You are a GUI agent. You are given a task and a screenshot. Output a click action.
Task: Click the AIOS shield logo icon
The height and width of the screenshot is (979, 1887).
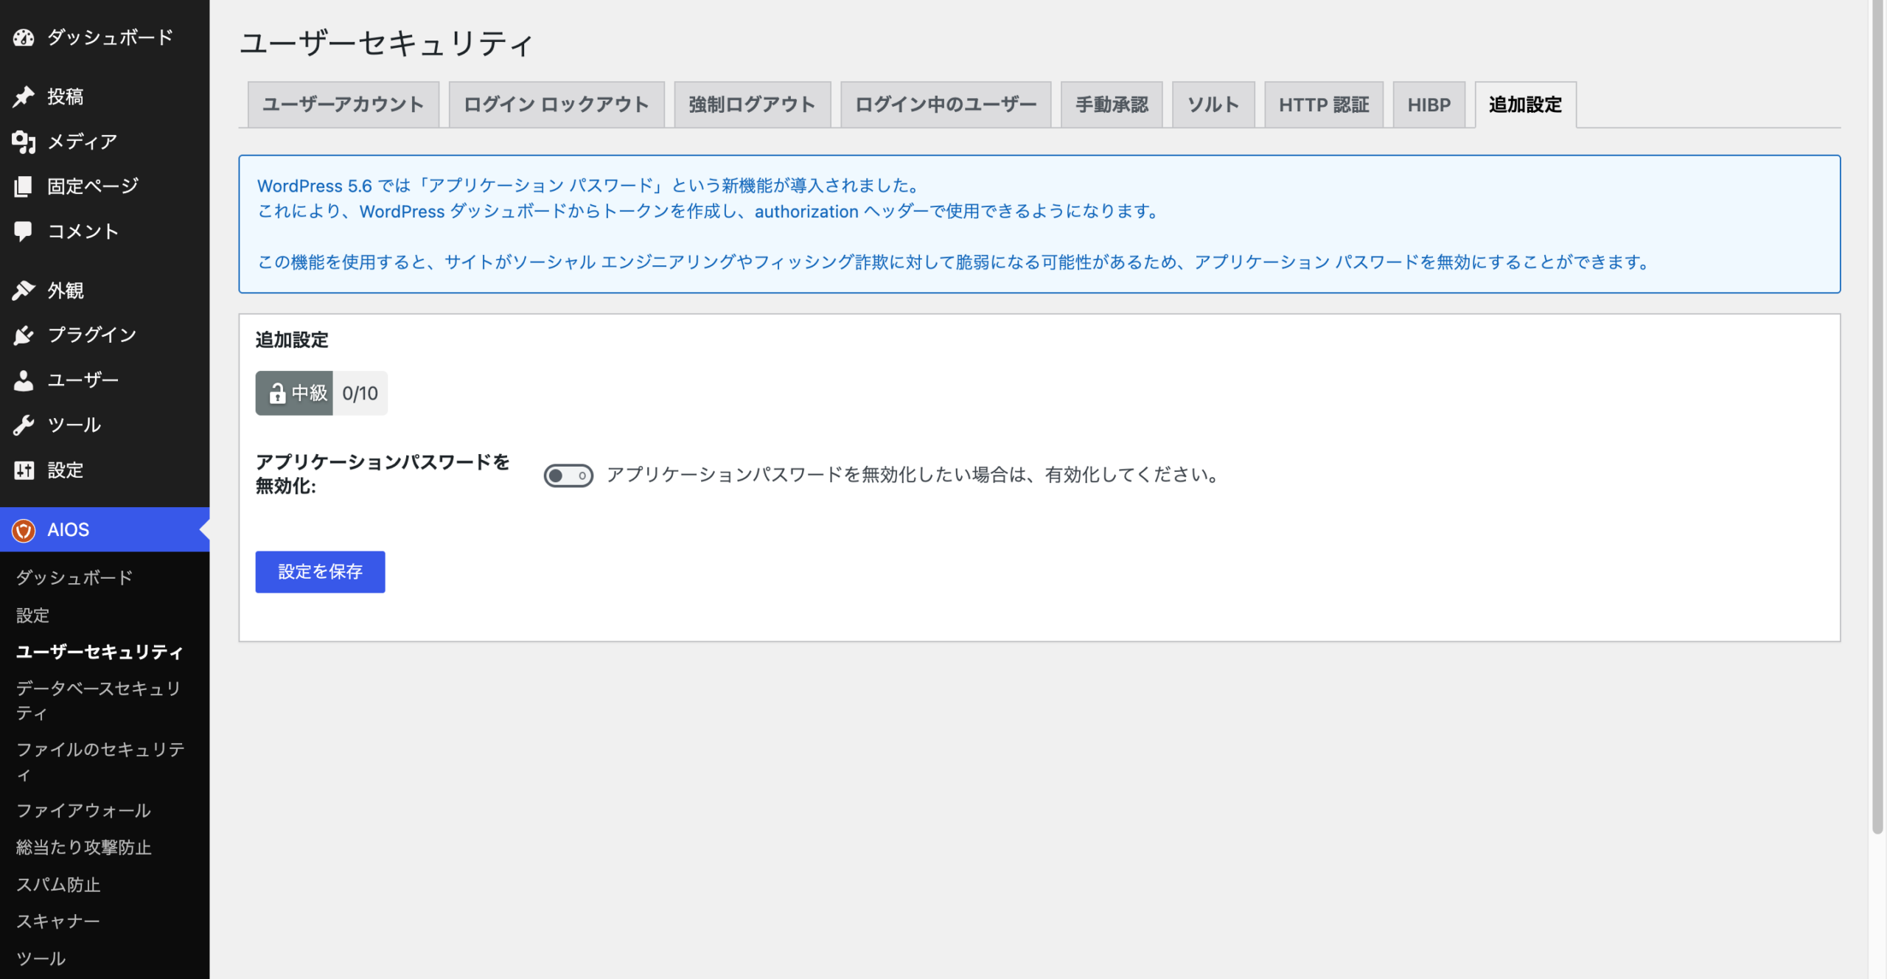(x=24, y=530)
